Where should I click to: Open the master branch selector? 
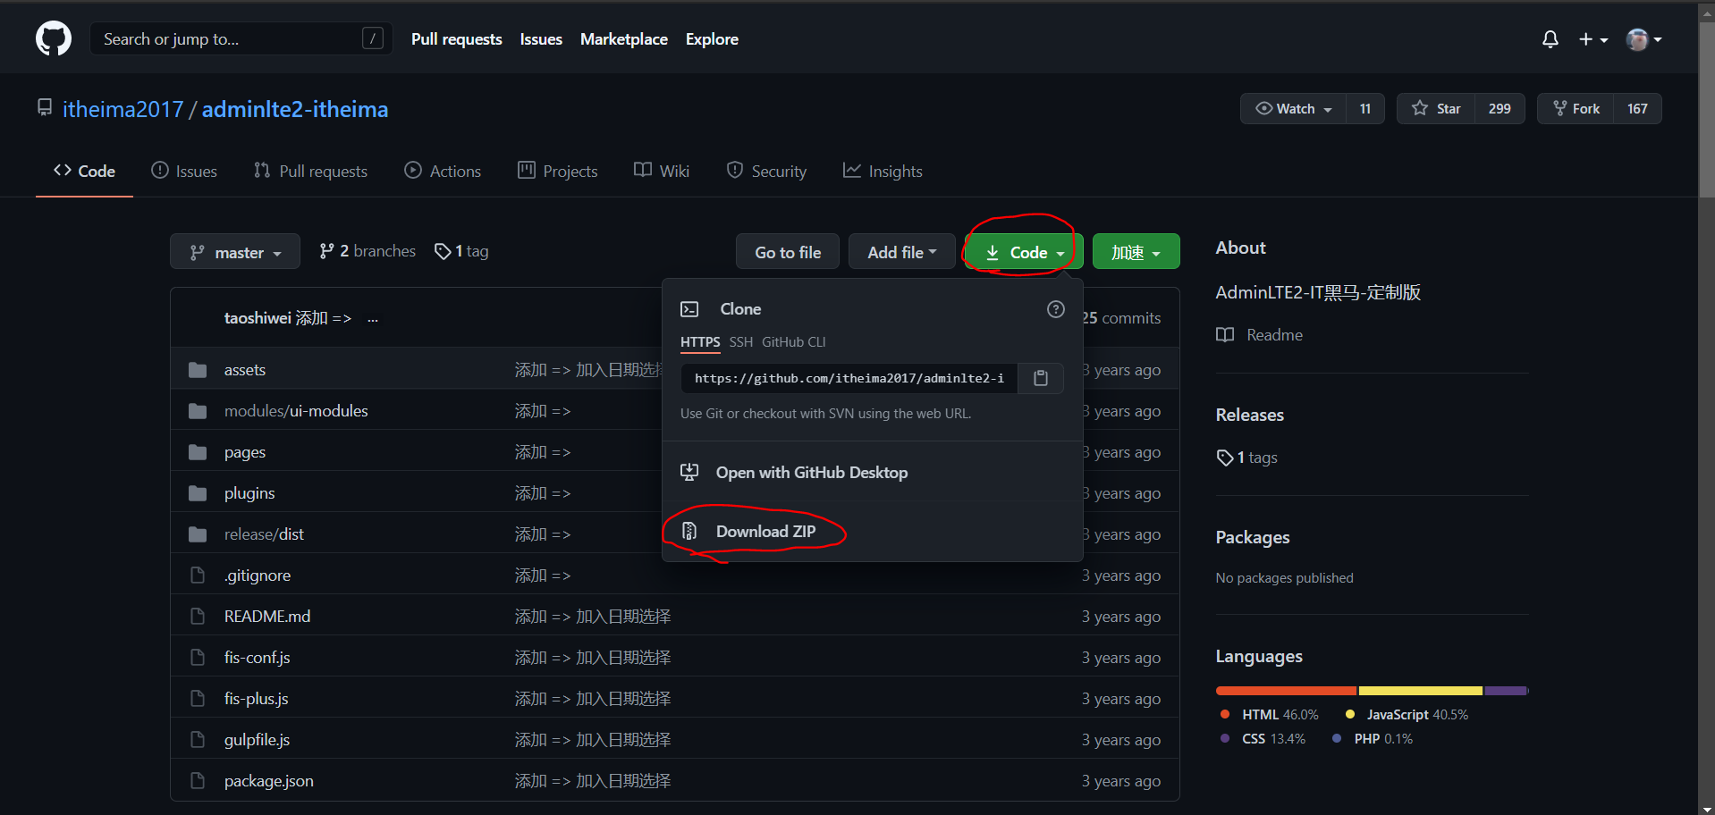(x=235, y=253)
